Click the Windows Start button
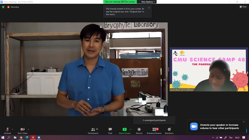Viewport: 249px width, 140px height. 3,137
